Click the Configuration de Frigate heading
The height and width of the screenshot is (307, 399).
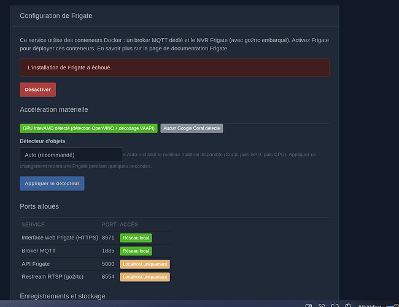click(x=56, y=16)
